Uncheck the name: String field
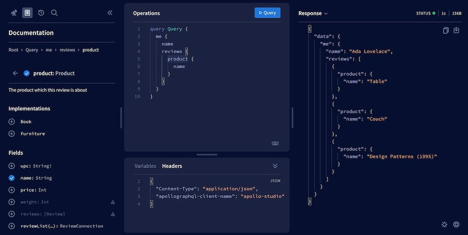468x235 pixels. tap(12, 178)
